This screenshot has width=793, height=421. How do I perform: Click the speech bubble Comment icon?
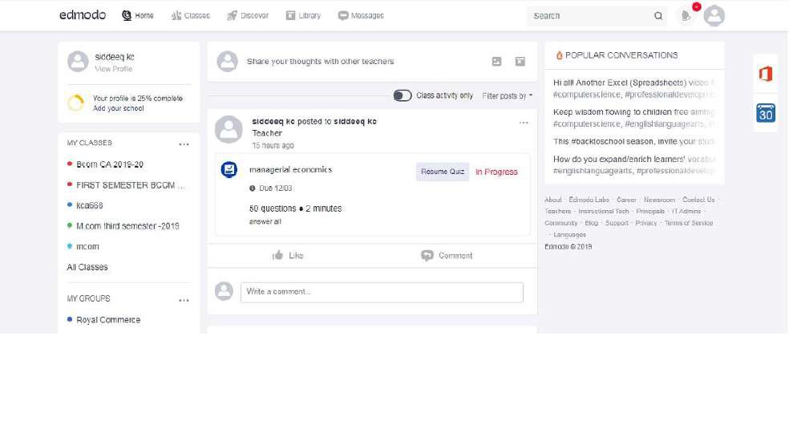click(x=427, y=256)
